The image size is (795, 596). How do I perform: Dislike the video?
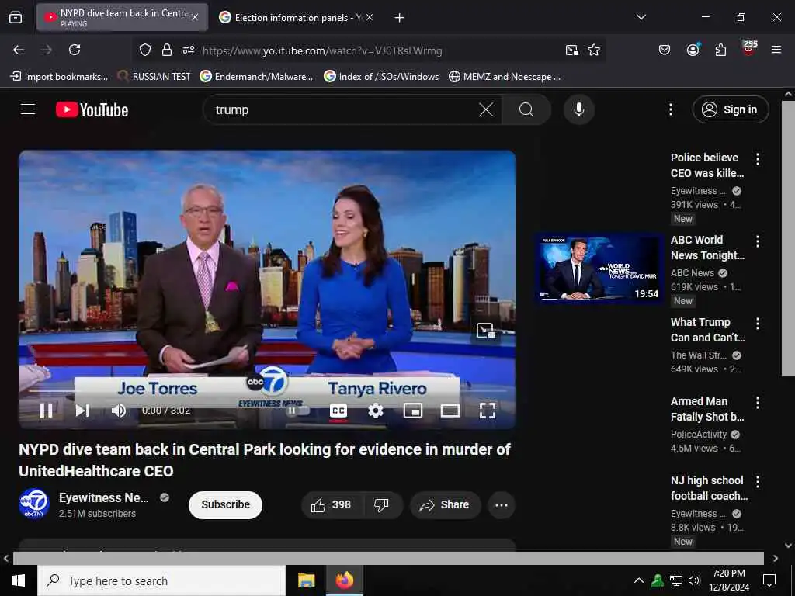(x=381, y=504)
